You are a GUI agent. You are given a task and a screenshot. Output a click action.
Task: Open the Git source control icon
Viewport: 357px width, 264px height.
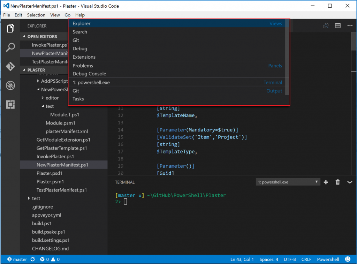pyautogui.click(x=10, y=66)
